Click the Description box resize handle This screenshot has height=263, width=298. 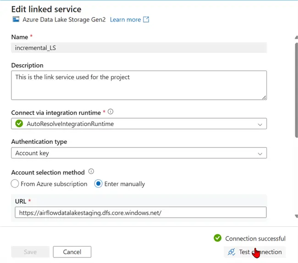264,97
